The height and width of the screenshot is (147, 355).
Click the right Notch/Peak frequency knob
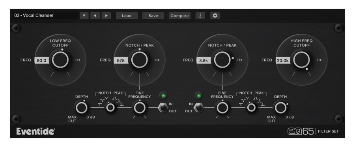(x=222, y=60)
